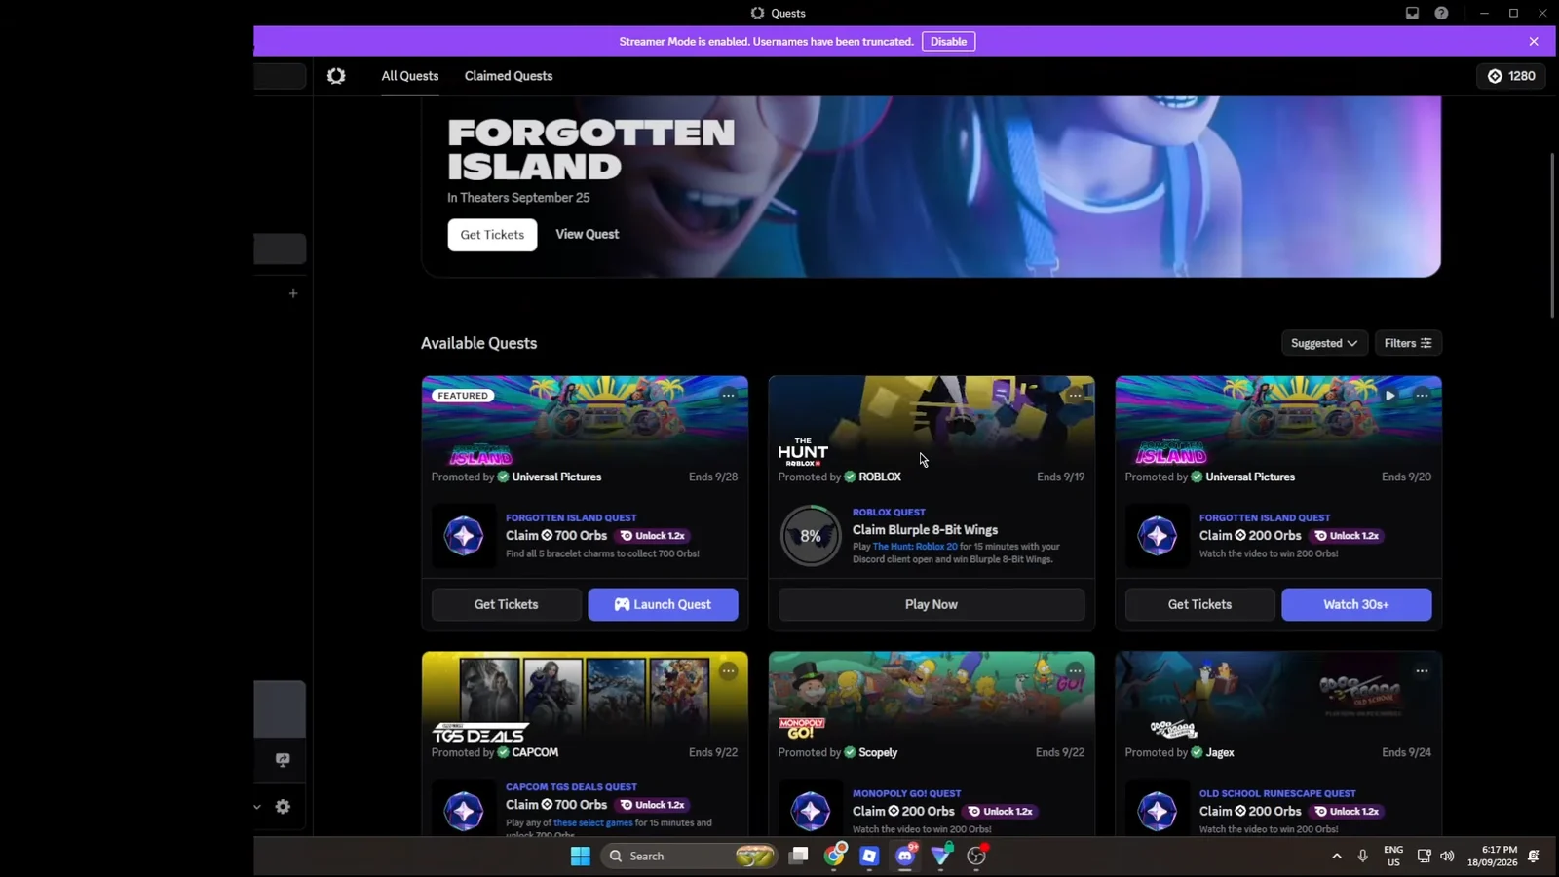
Task: Click the Unlock 1.2x badge on Capcom quest
Action: pos(654,805)
